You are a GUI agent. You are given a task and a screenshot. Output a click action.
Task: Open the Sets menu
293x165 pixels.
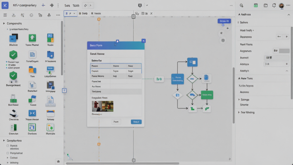coord(67,5)
